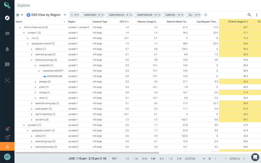Remove the kubernetes.de... grouping with X
Image resolution: width=261 pixels, height=163 pixels.
[159, 15]
